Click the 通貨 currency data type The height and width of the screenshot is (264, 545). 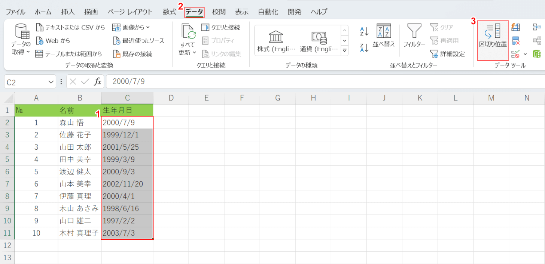coord(319,41)
